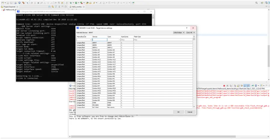This screenshot has height=139, width=270.
Task: Open the Debug icon dropdown arrow
Action: point(73,3)
